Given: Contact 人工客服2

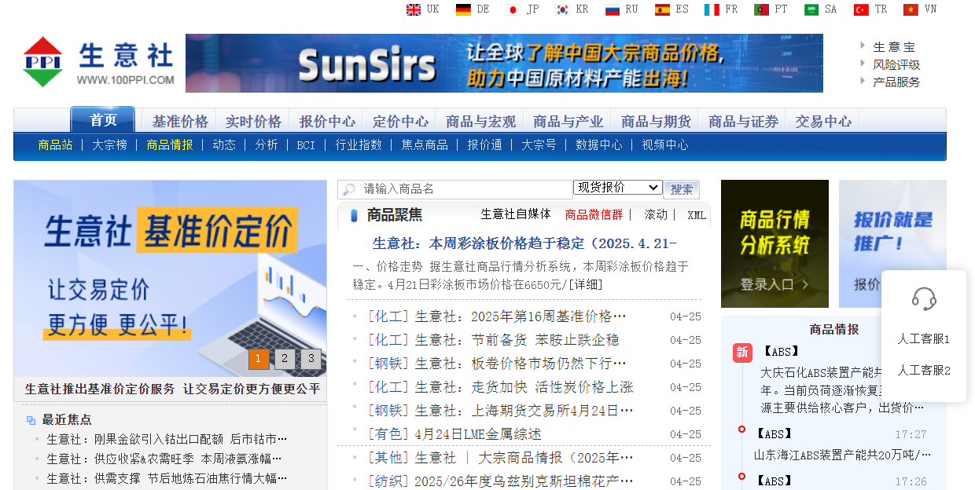Looking at the screenshot, I should pos(924,371).
